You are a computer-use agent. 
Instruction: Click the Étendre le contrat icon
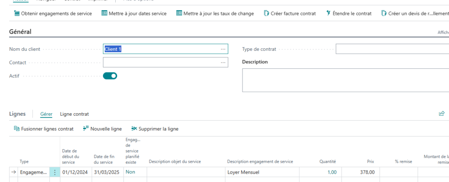pyautogui.click(x=328, y=14)
